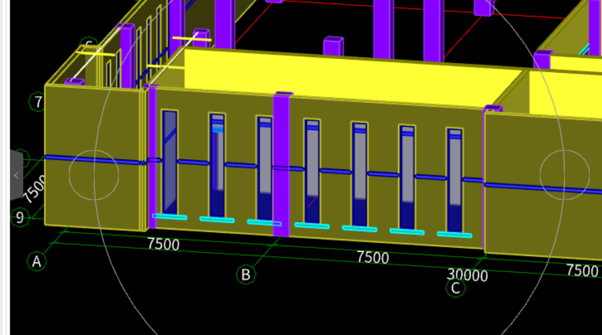Viewport: 602px width, 335px height.
Task: Select the cyan sill under the rightmost window
Action: point(454,235)
